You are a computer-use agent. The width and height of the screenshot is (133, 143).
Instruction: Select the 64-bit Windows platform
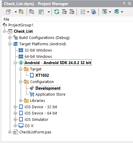(38, 57)
